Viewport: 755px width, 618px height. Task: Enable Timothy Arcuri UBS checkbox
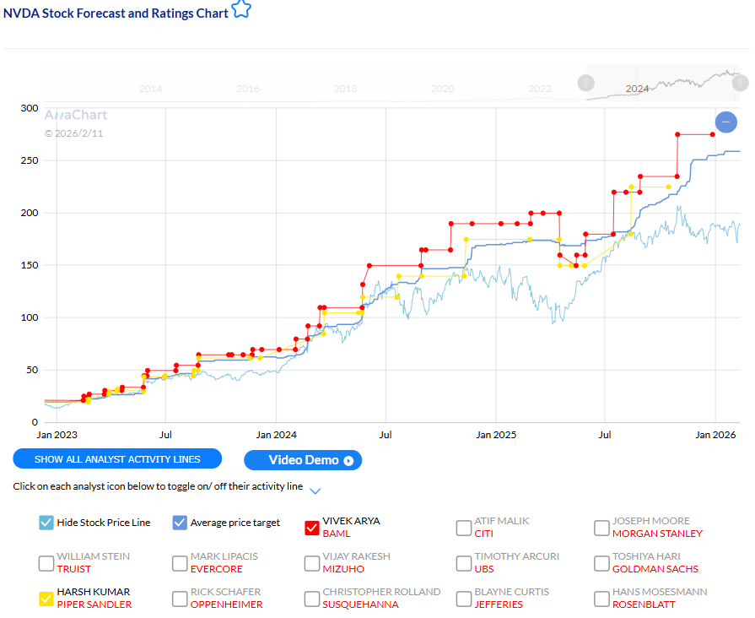coord(463,563)
